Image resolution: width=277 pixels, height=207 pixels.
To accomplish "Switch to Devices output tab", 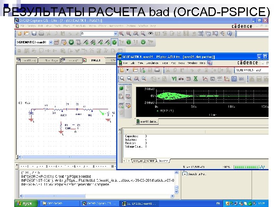I will (x=163, y=161).
